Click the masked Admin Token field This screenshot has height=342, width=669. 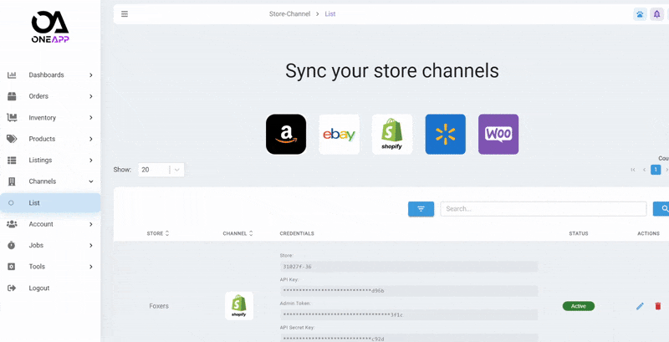click(409, 315)
